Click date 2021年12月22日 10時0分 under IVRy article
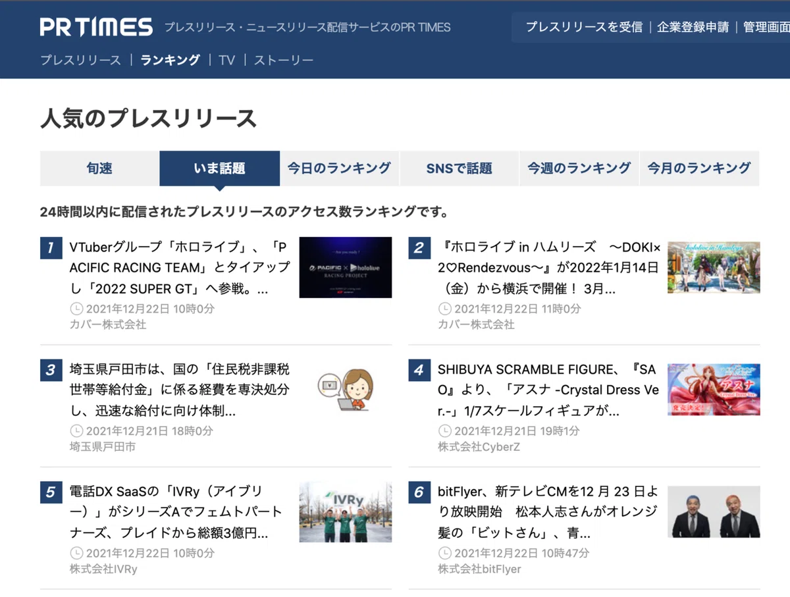The height and width of the screenshot is (597, 790). point(150,554)
